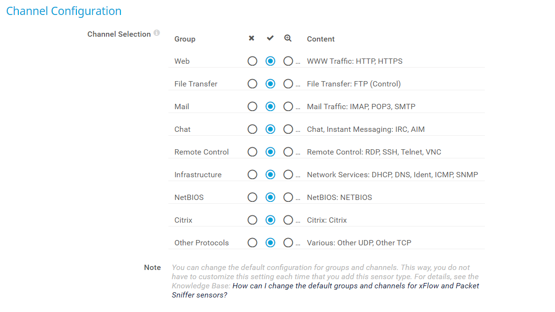Select the discard radio for the Web group
The height and width of the screenshot is (312, 555).
click(x=252, y=61)
